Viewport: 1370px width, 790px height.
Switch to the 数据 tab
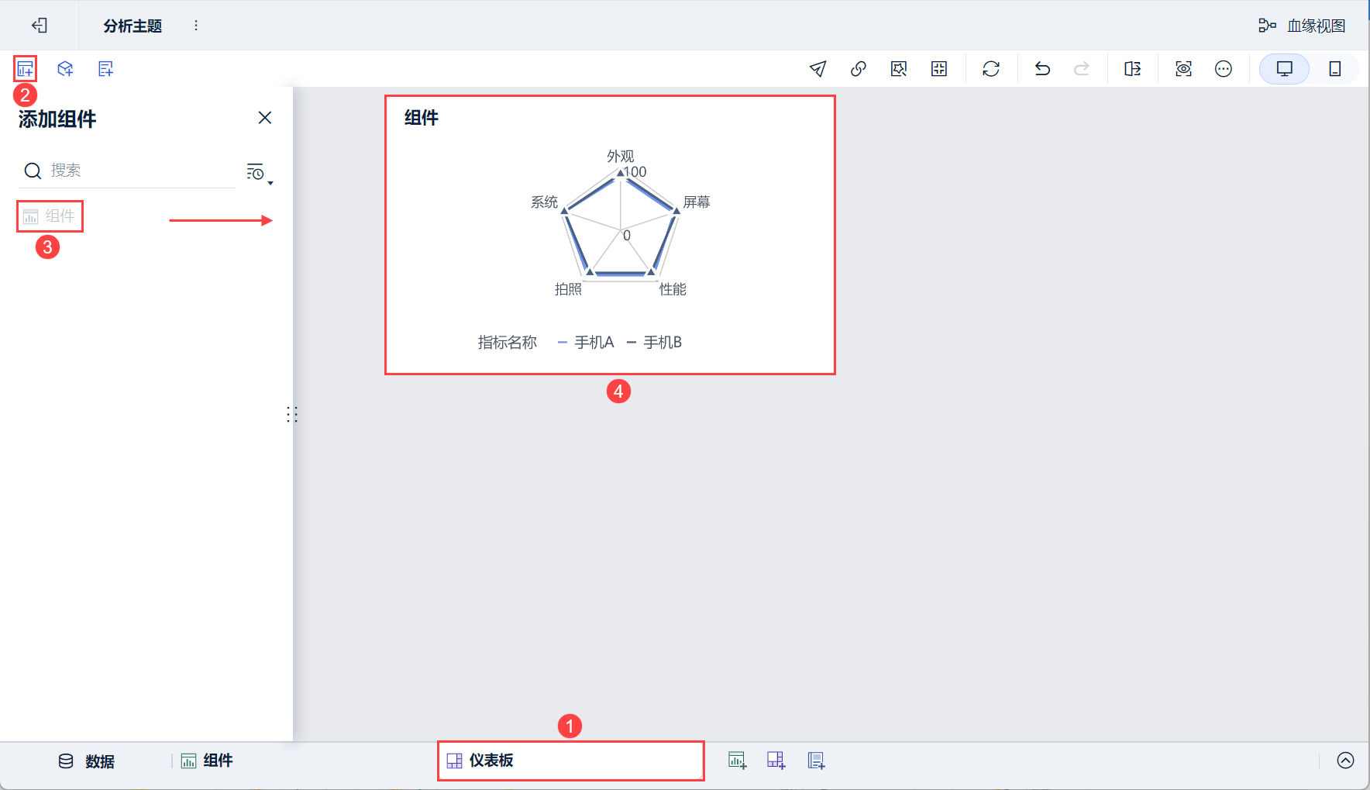87,761
